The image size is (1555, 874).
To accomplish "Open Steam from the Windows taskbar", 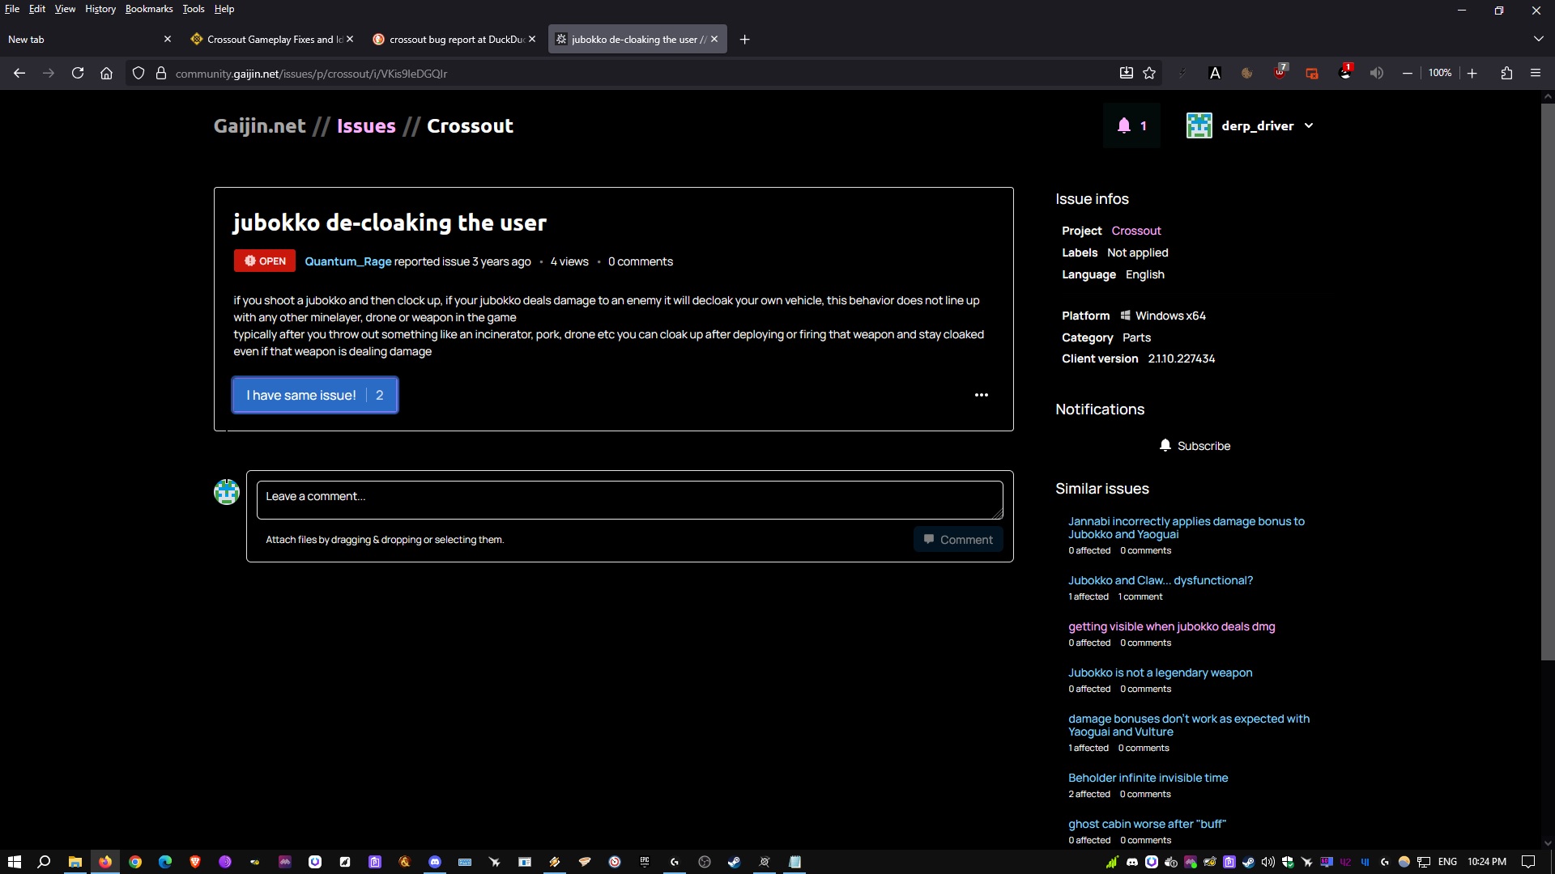I will [734, 862].
